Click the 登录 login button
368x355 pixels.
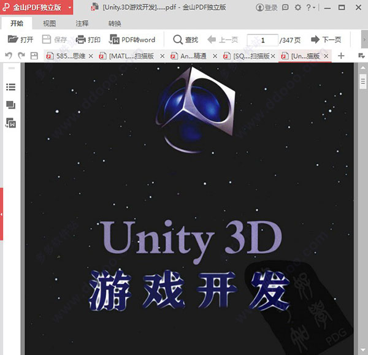tap(266, 7)
